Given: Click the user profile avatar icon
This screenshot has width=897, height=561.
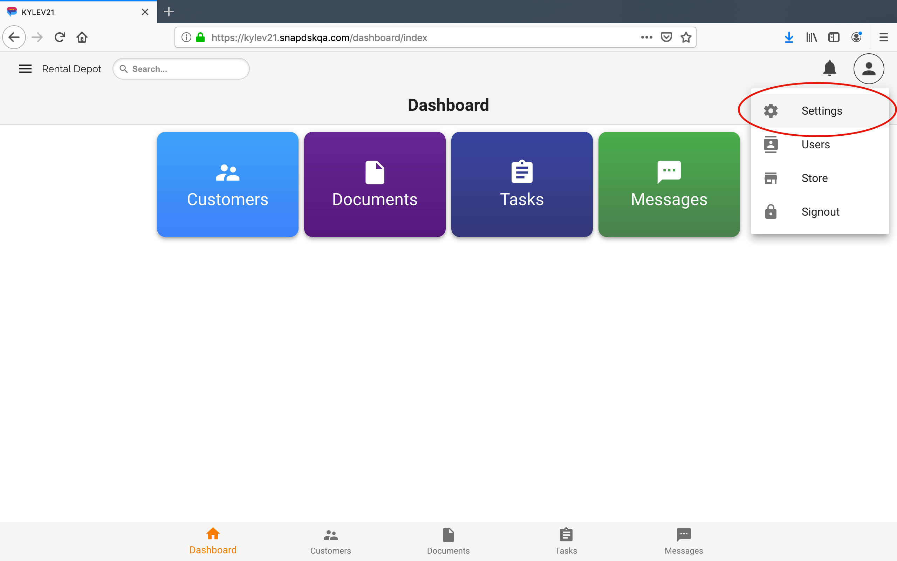Looking at the screenshot, I should pyautogui.click(x=869, y=69).
